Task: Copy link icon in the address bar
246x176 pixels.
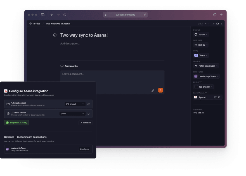Action: pyautogui.click(x=145, y=15)
